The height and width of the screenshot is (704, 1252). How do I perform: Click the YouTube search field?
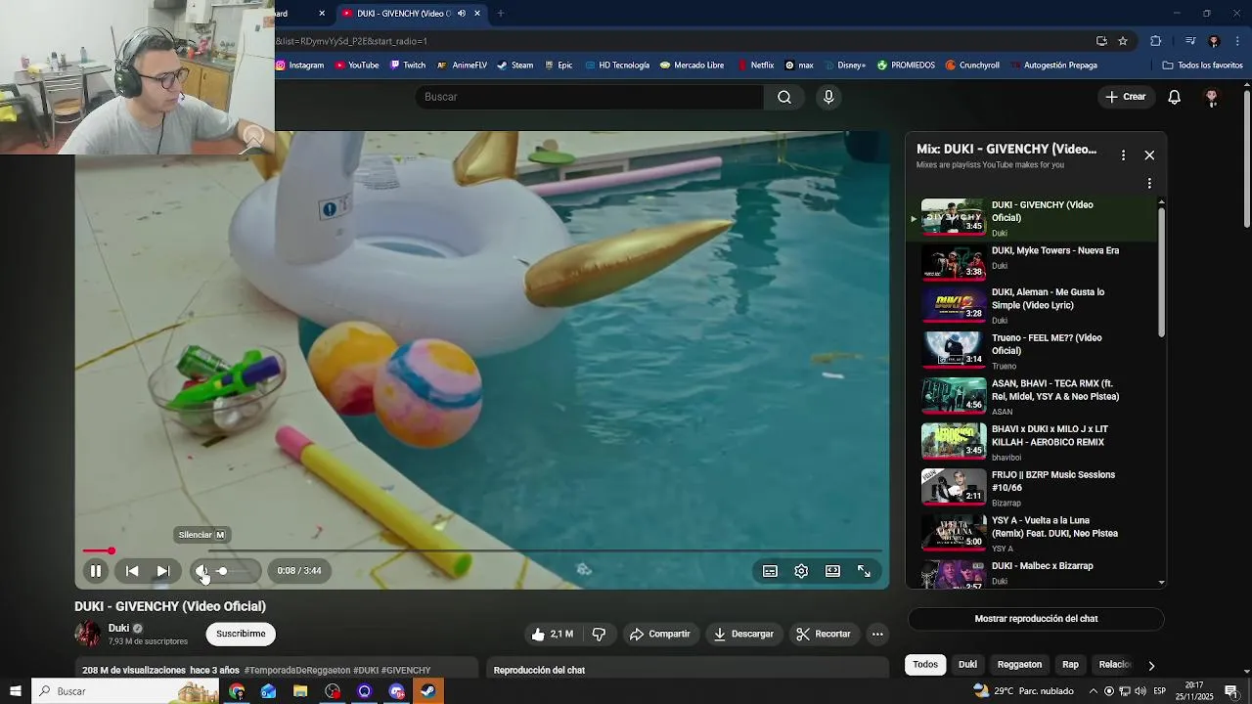(x=589, y=97)
